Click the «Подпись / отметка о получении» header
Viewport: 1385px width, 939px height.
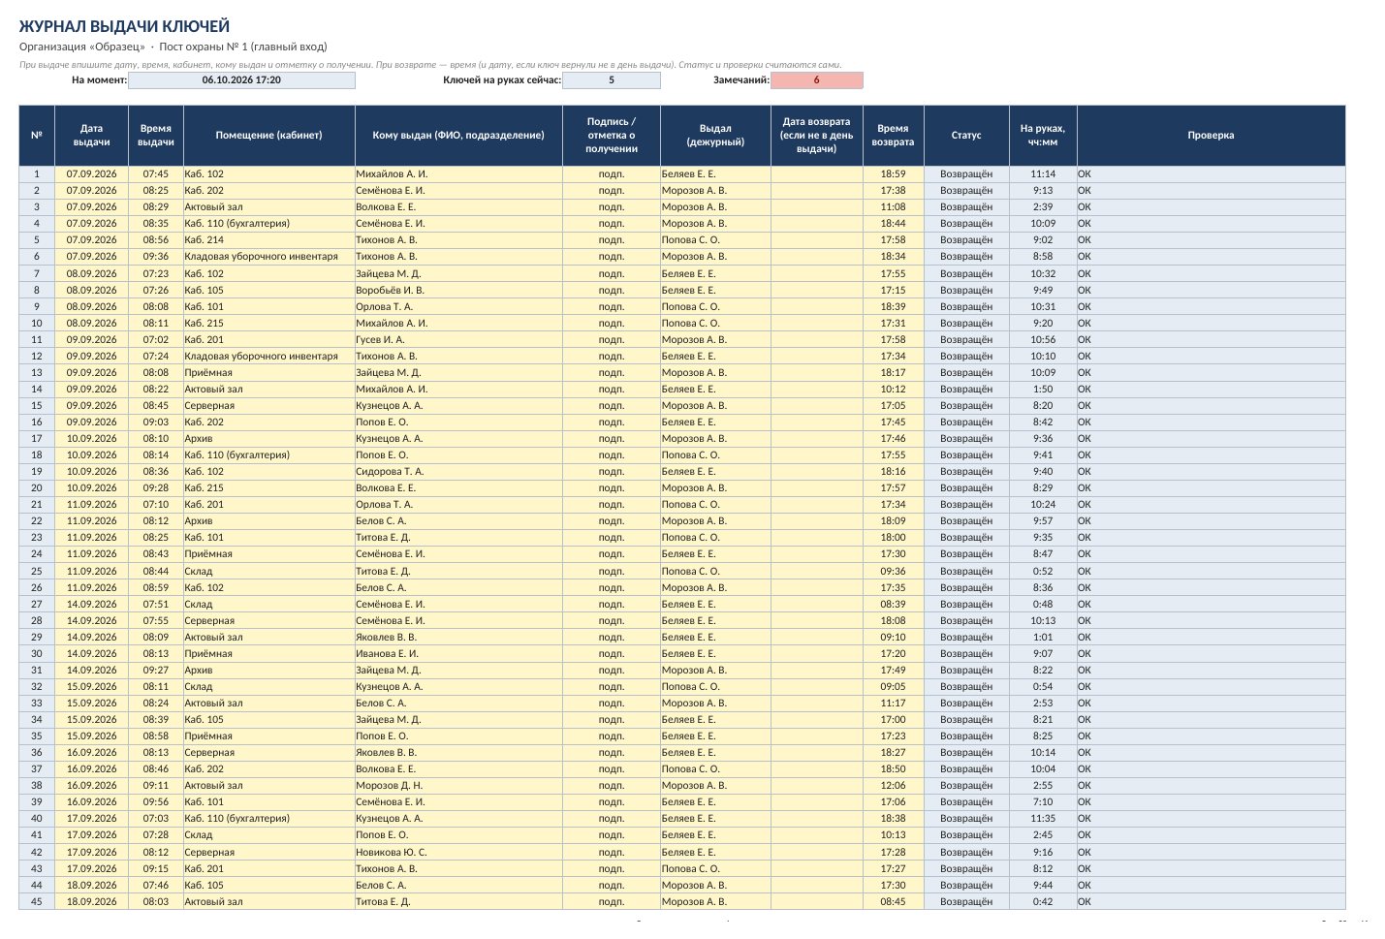click(612, 136)
